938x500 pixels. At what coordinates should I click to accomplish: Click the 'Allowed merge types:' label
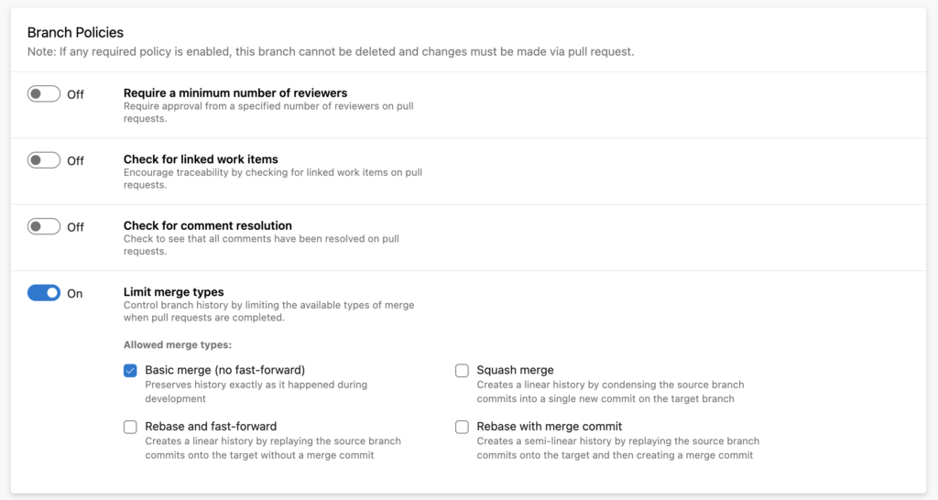(x=178, y=345)
